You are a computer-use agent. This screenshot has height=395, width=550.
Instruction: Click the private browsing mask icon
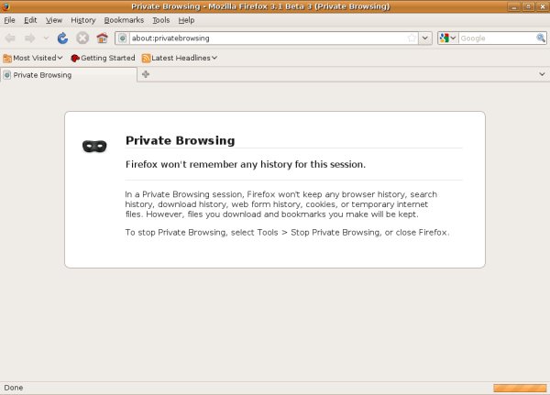[x=94, y=146]
